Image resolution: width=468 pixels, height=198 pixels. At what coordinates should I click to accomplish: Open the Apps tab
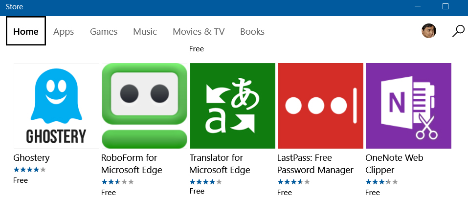[64, 32]
